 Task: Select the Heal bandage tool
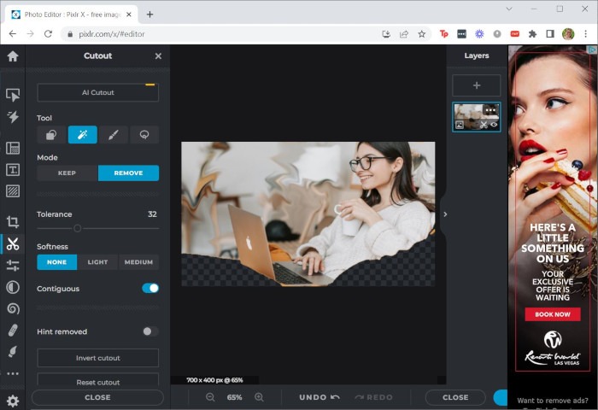click(x=13, y=331)
